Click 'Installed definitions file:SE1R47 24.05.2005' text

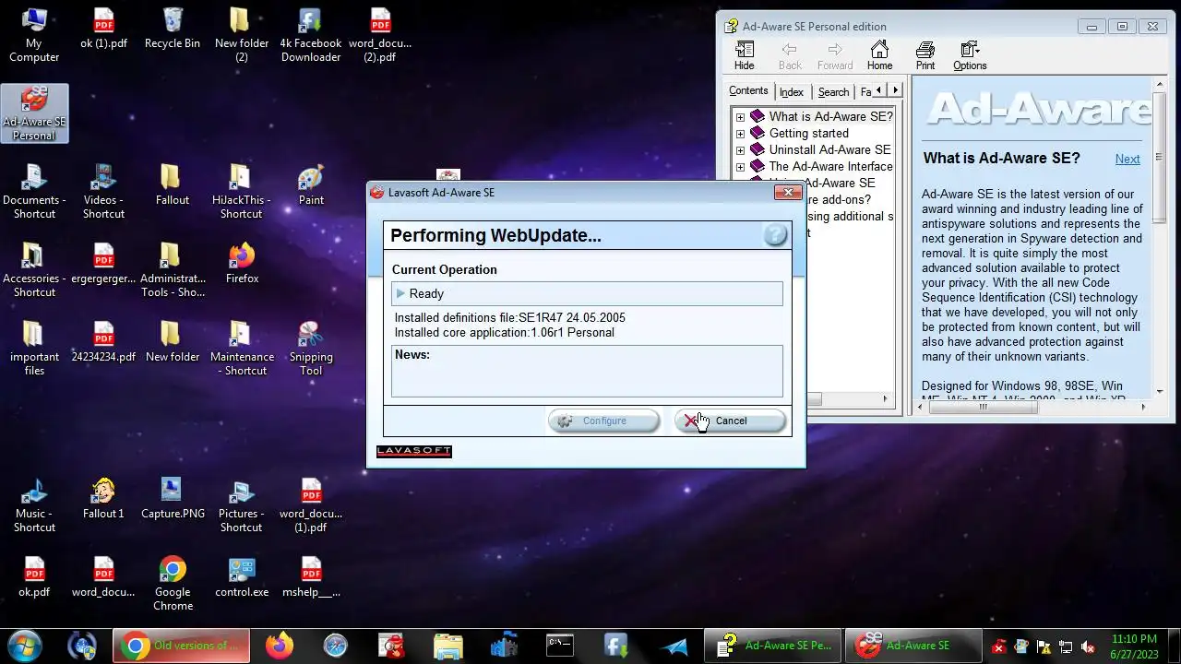[x=509, y=317]
